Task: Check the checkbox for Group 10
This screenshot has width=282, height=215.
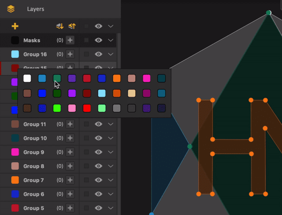Action: click(x=86, y=138)
